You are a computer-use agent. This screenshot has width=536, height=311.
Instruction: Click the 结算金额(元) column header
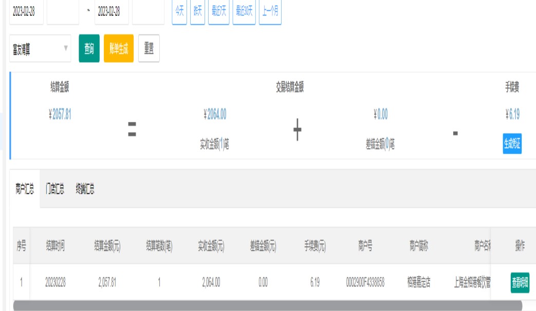tap(107, 246)
